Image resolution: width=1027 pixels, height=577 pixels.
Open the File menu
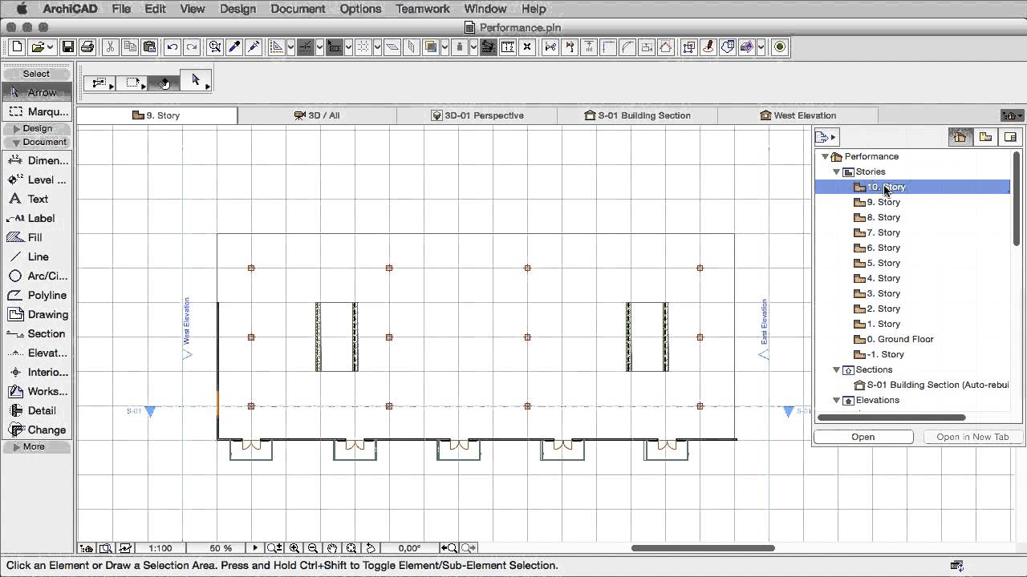point(121,9)
